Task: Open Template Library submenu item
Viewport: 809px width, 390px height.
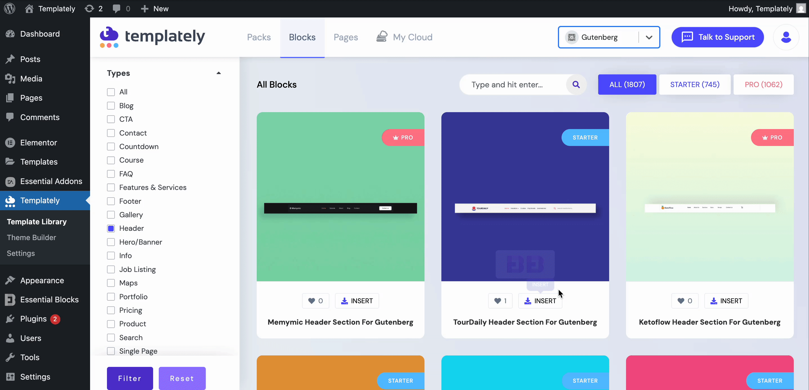Action: pyautogui.click(x=37, y=221)
